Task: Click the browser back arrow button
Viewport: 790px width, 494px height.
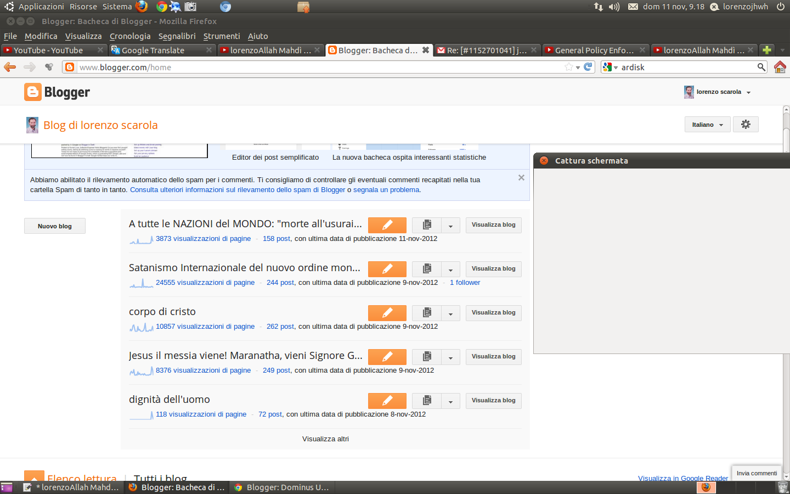Action: tap(10, 67)
